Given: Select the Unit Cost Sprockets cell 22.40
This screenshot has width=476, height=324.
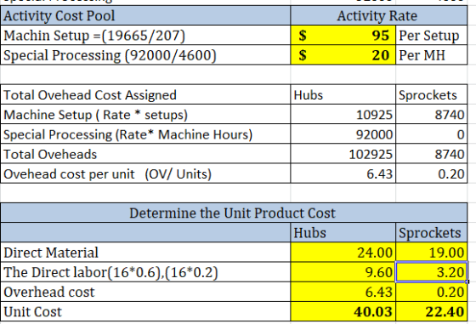Looking at the screenshot, I should click(x=432, y=311).
